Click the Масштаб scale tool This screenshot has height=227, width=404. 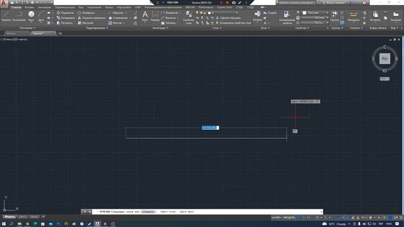pos(85,23)
